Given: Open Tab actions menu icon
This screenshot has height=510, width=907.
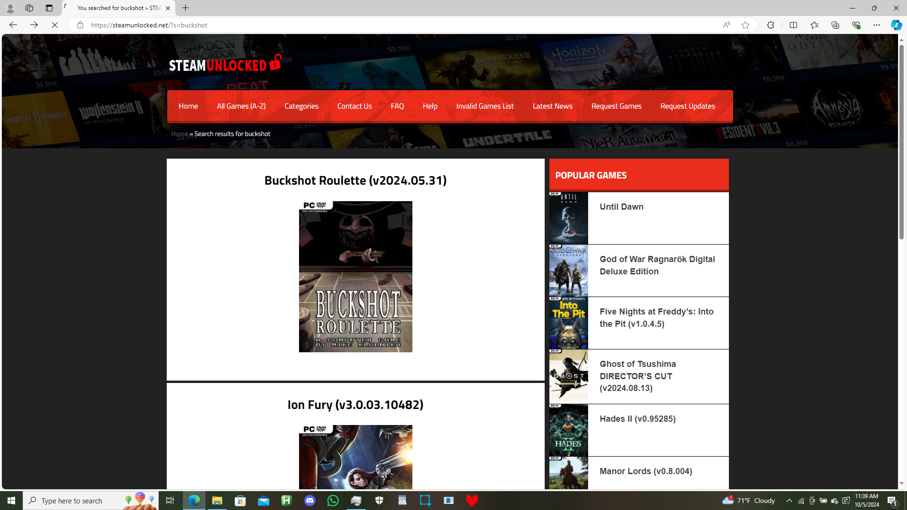Looking at the screenshot, I should tap(49, 8).
